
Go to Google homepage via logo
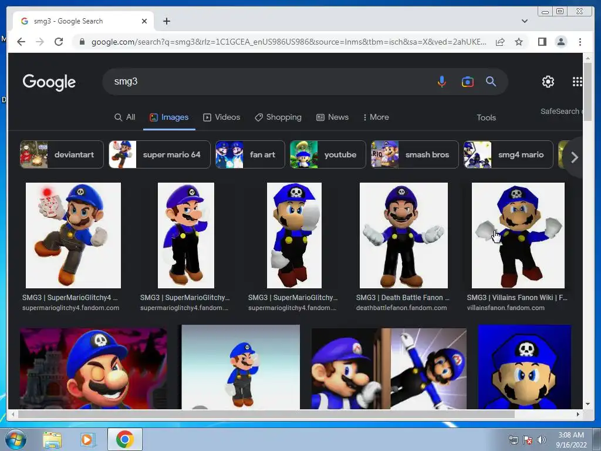(x=49, y=82)
